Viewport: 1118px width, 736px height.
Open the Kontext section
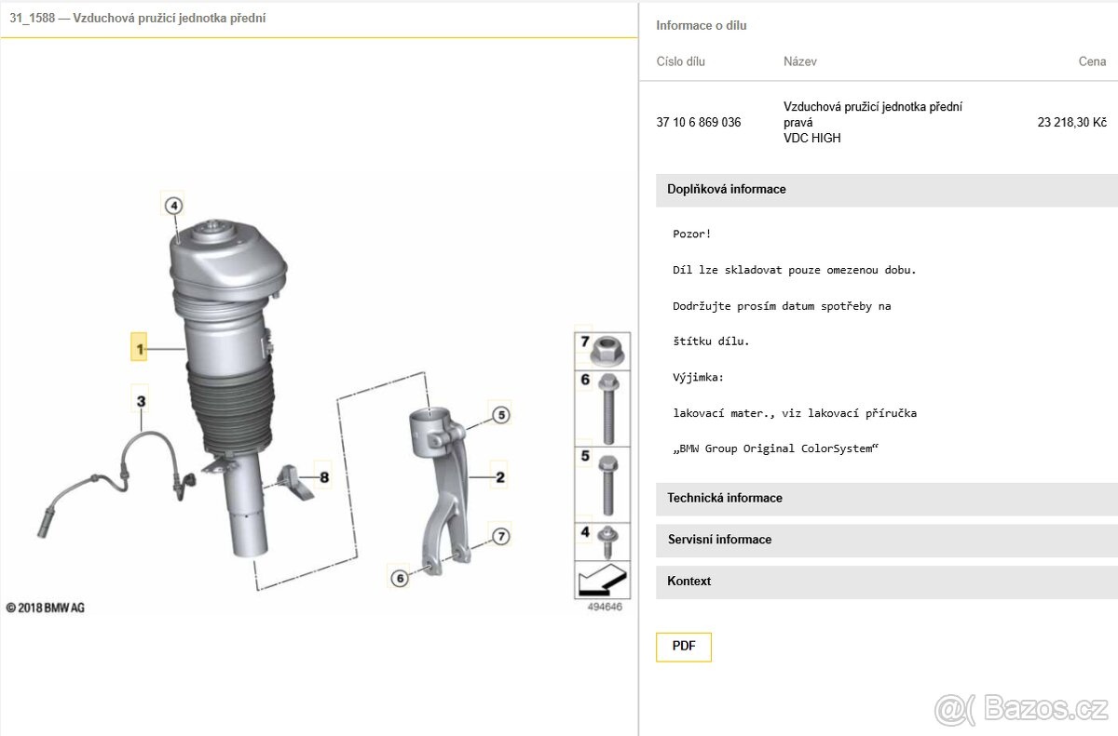[x=885, y=582]
